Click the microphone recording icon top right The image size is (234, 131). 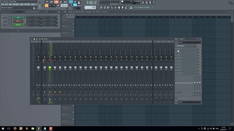[x=150, y=3]
